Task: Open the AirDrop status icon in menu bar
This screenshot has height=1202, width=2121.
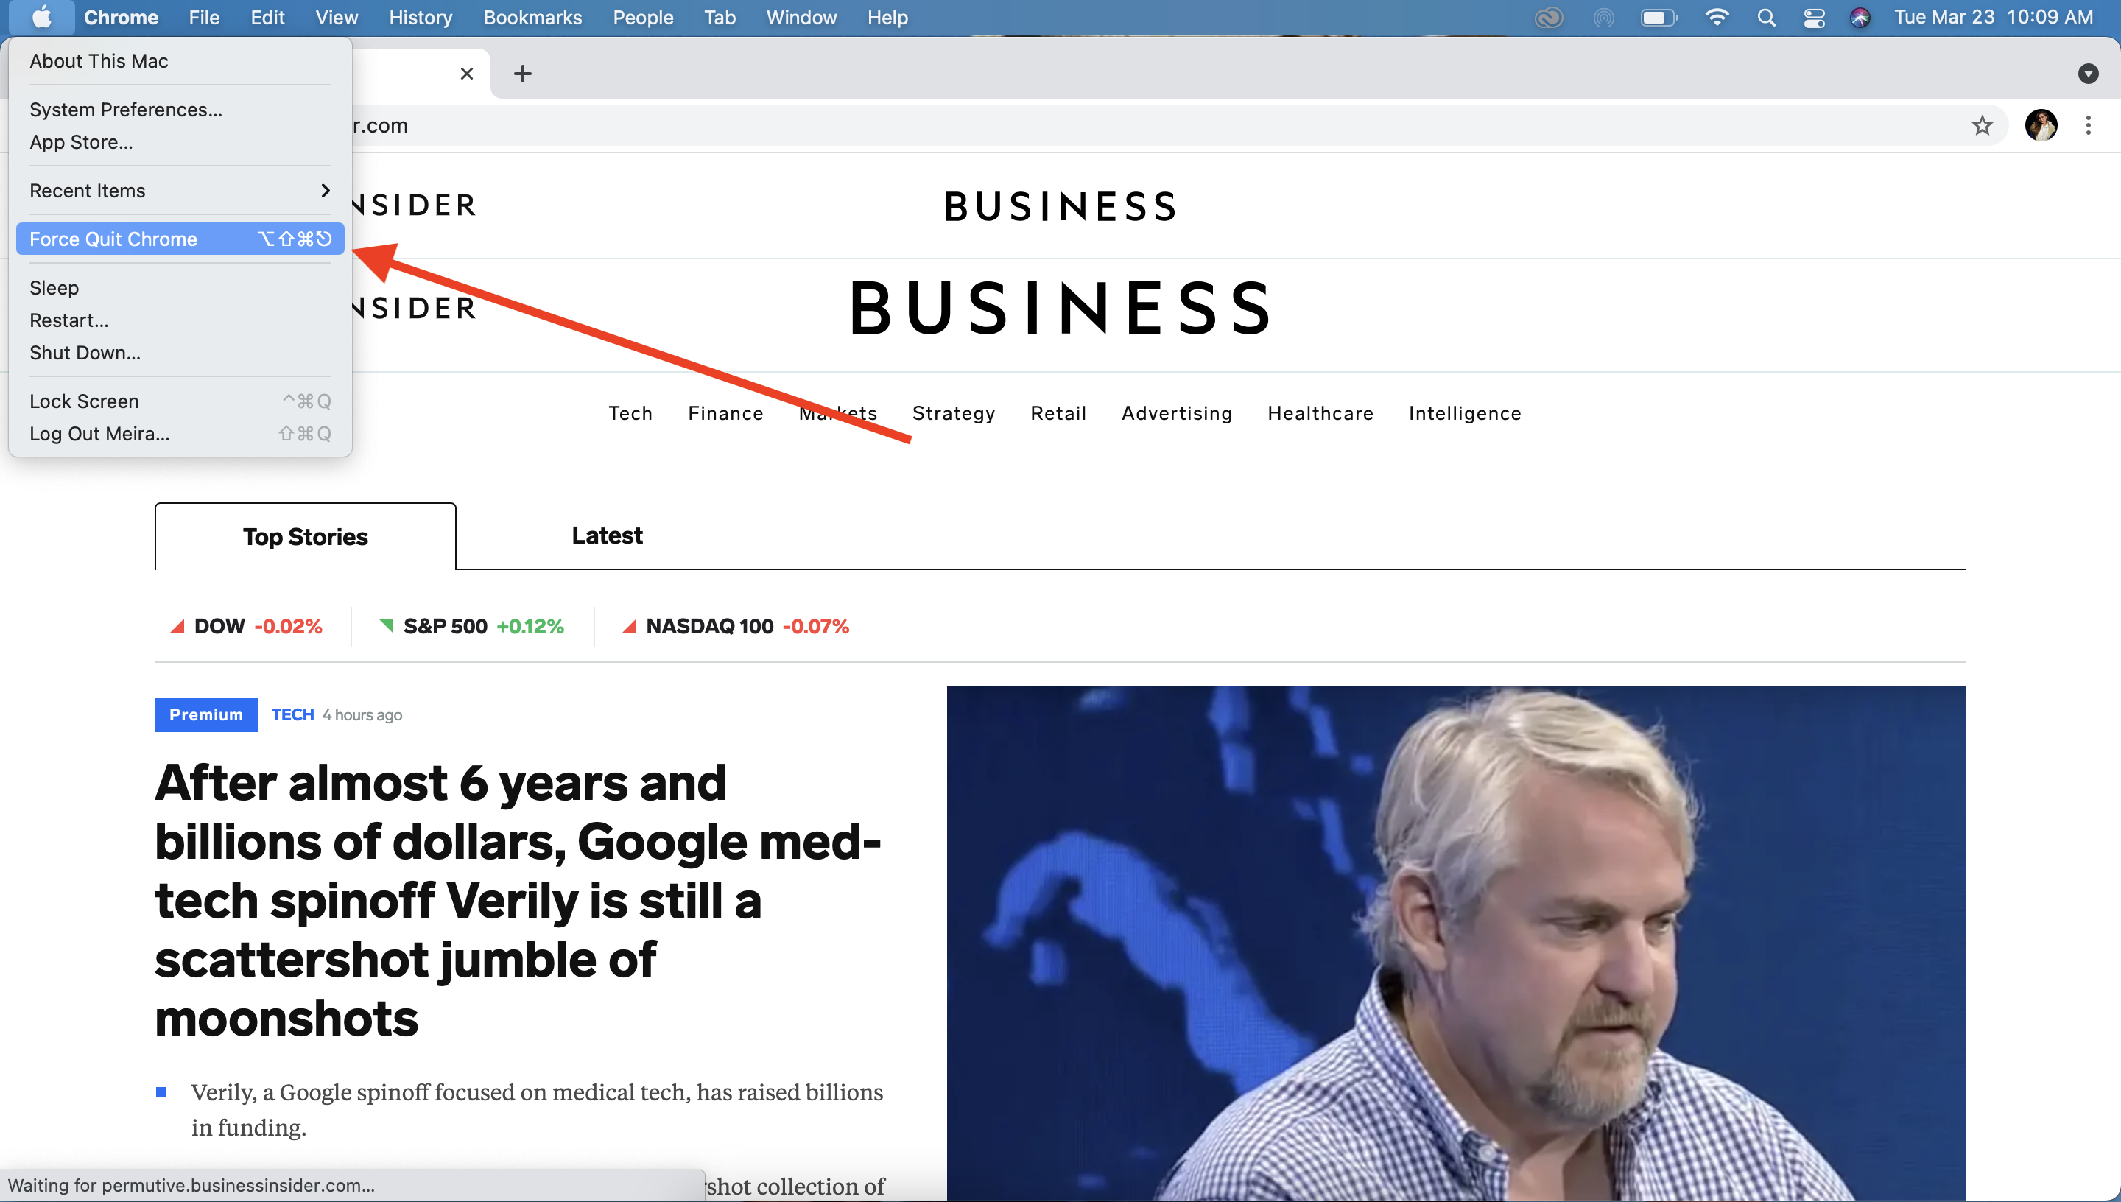Action: pyautogui.click(x=1603, y=18)
